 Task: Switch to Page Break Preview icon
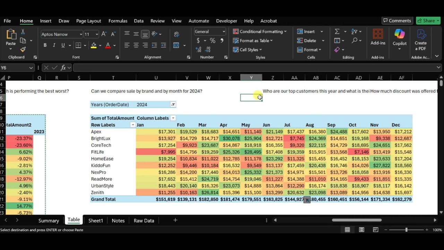[376, 230]
